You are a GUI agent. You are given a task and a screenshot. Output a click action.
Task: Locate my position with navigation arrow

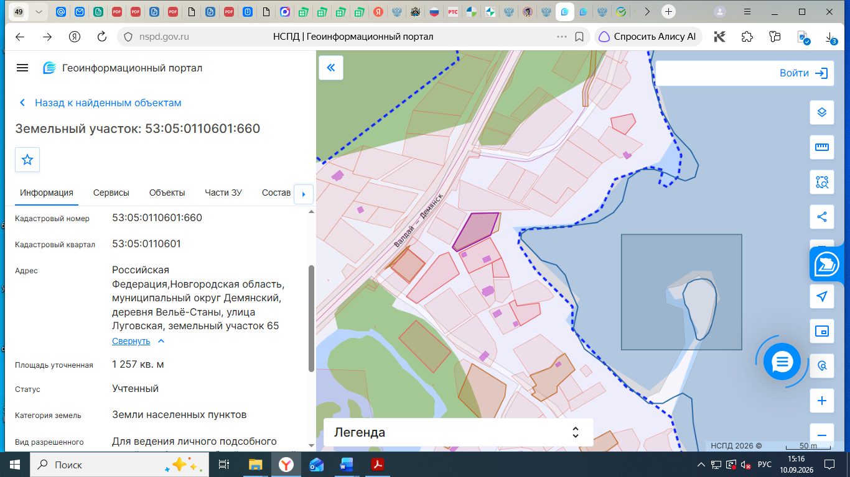[821, 296]
